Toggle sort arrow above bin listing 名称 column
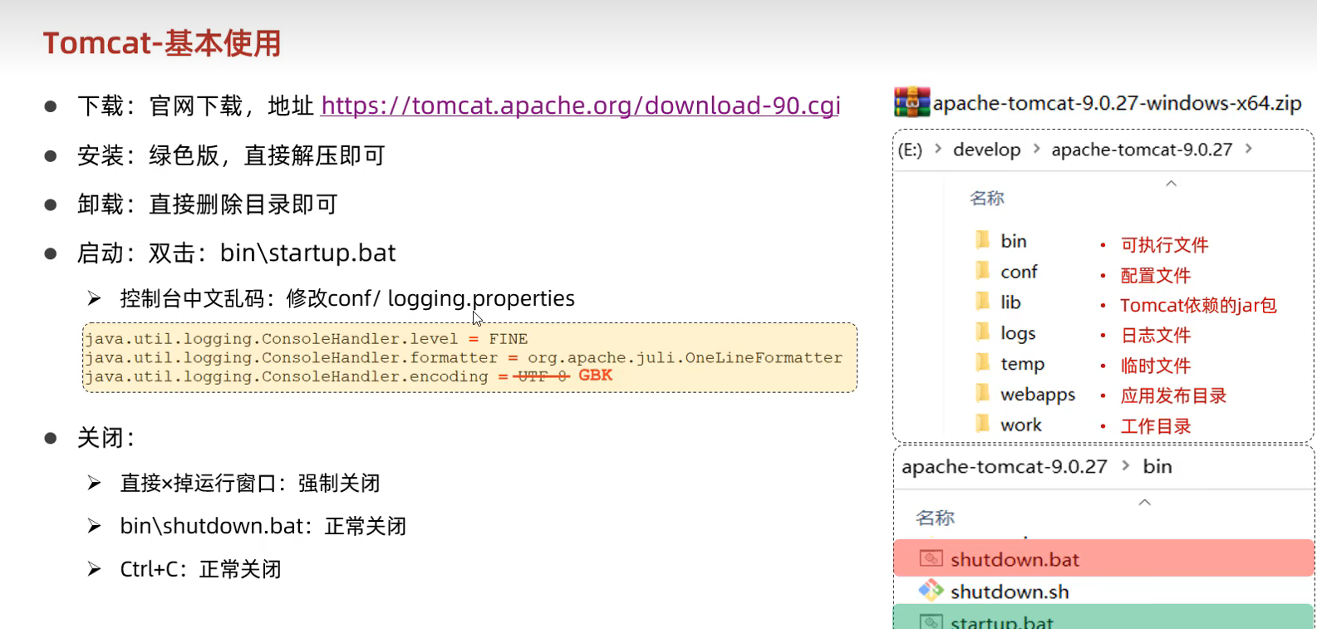 tap(1144, 502)
